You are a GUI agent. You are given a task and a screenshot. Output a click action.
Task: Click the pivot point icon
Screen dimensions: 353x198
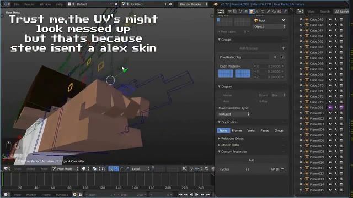94,169
